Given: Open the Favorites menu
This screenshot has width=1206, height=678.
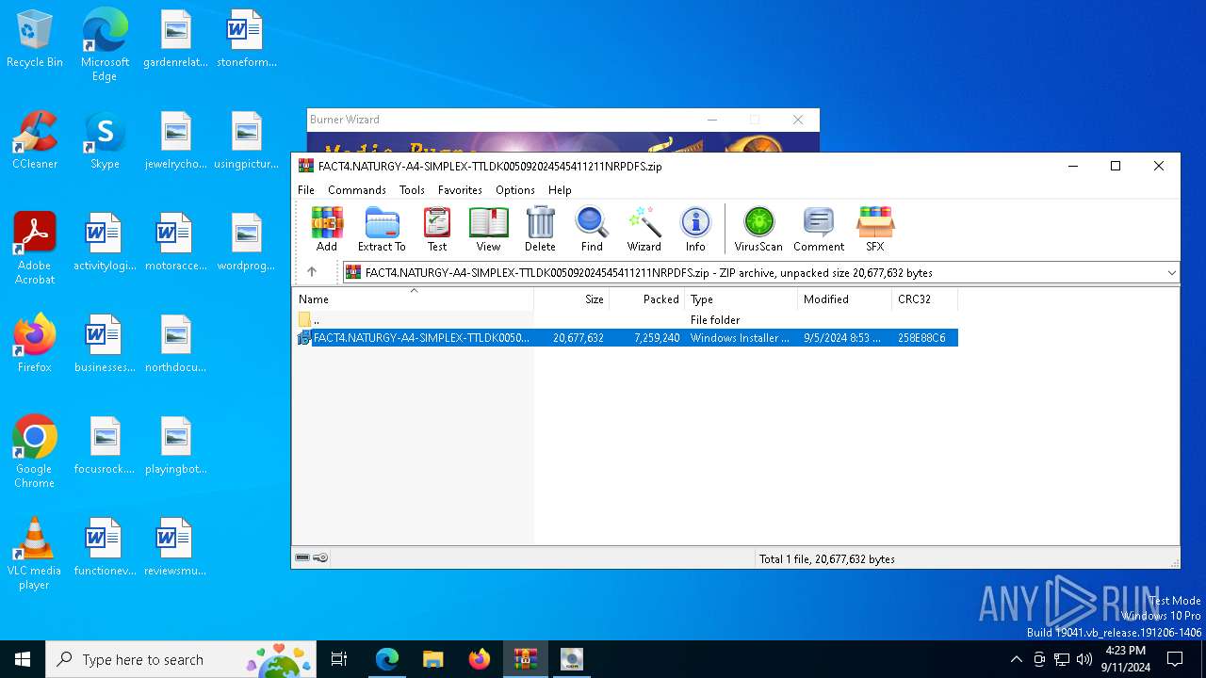Looking at the screenshot, I should coord(460,190).
